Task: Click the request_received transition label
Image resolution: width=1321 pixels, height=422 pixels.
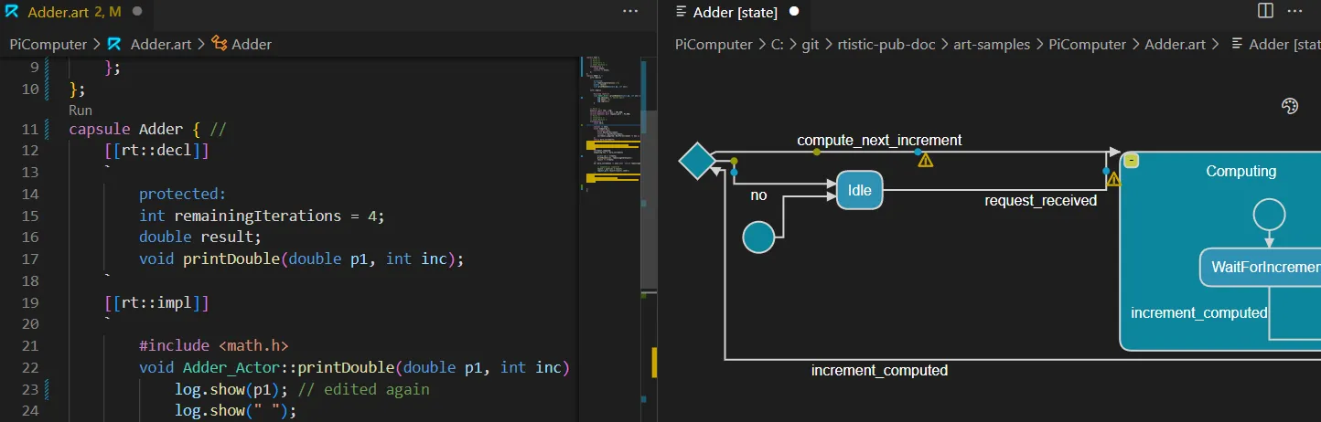Action: [x=1040, y=200]
